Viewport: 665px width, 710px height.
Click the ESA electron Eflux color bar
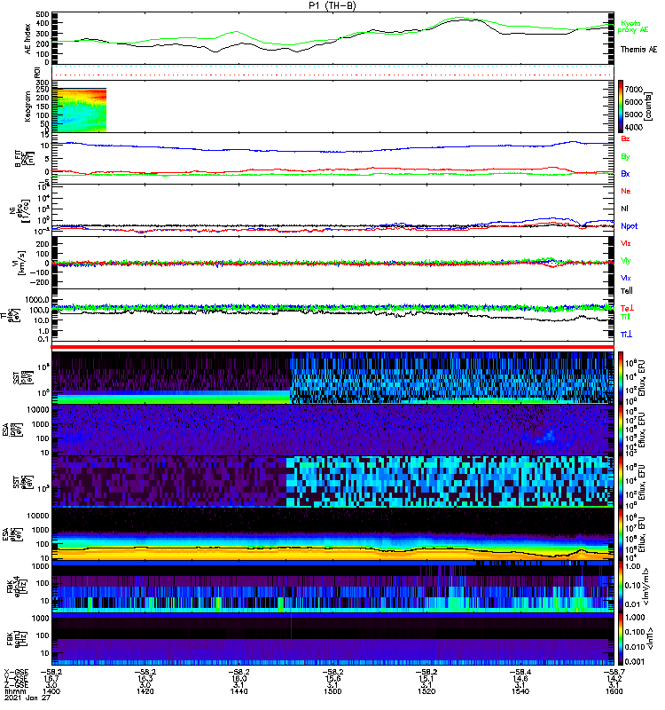coord(620,534)
